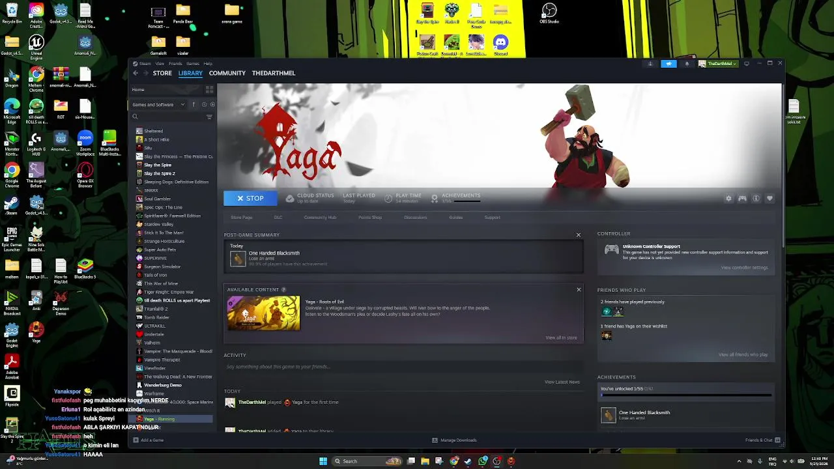Open Yaga game settings gear
Screen dimensions: 834x469
(728, 199)
